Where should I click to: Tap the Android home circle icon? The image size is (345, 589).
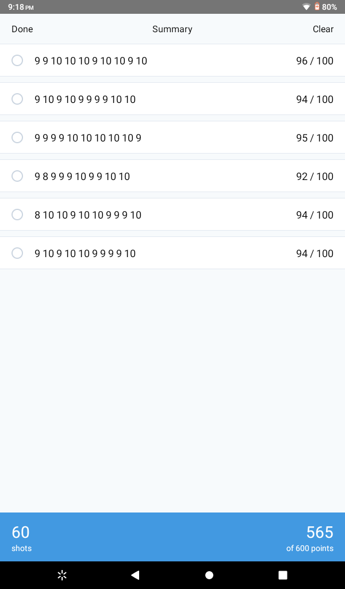(209, 575)
